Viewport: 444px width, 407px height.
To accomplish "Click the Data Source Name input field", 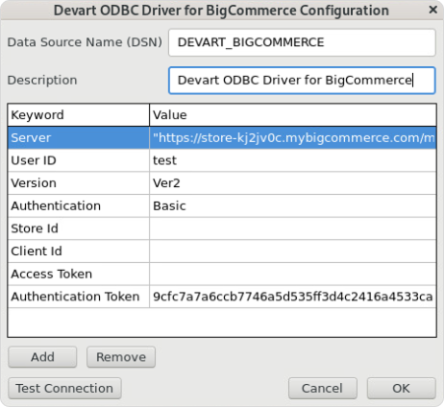I will (x=302, y=42).
